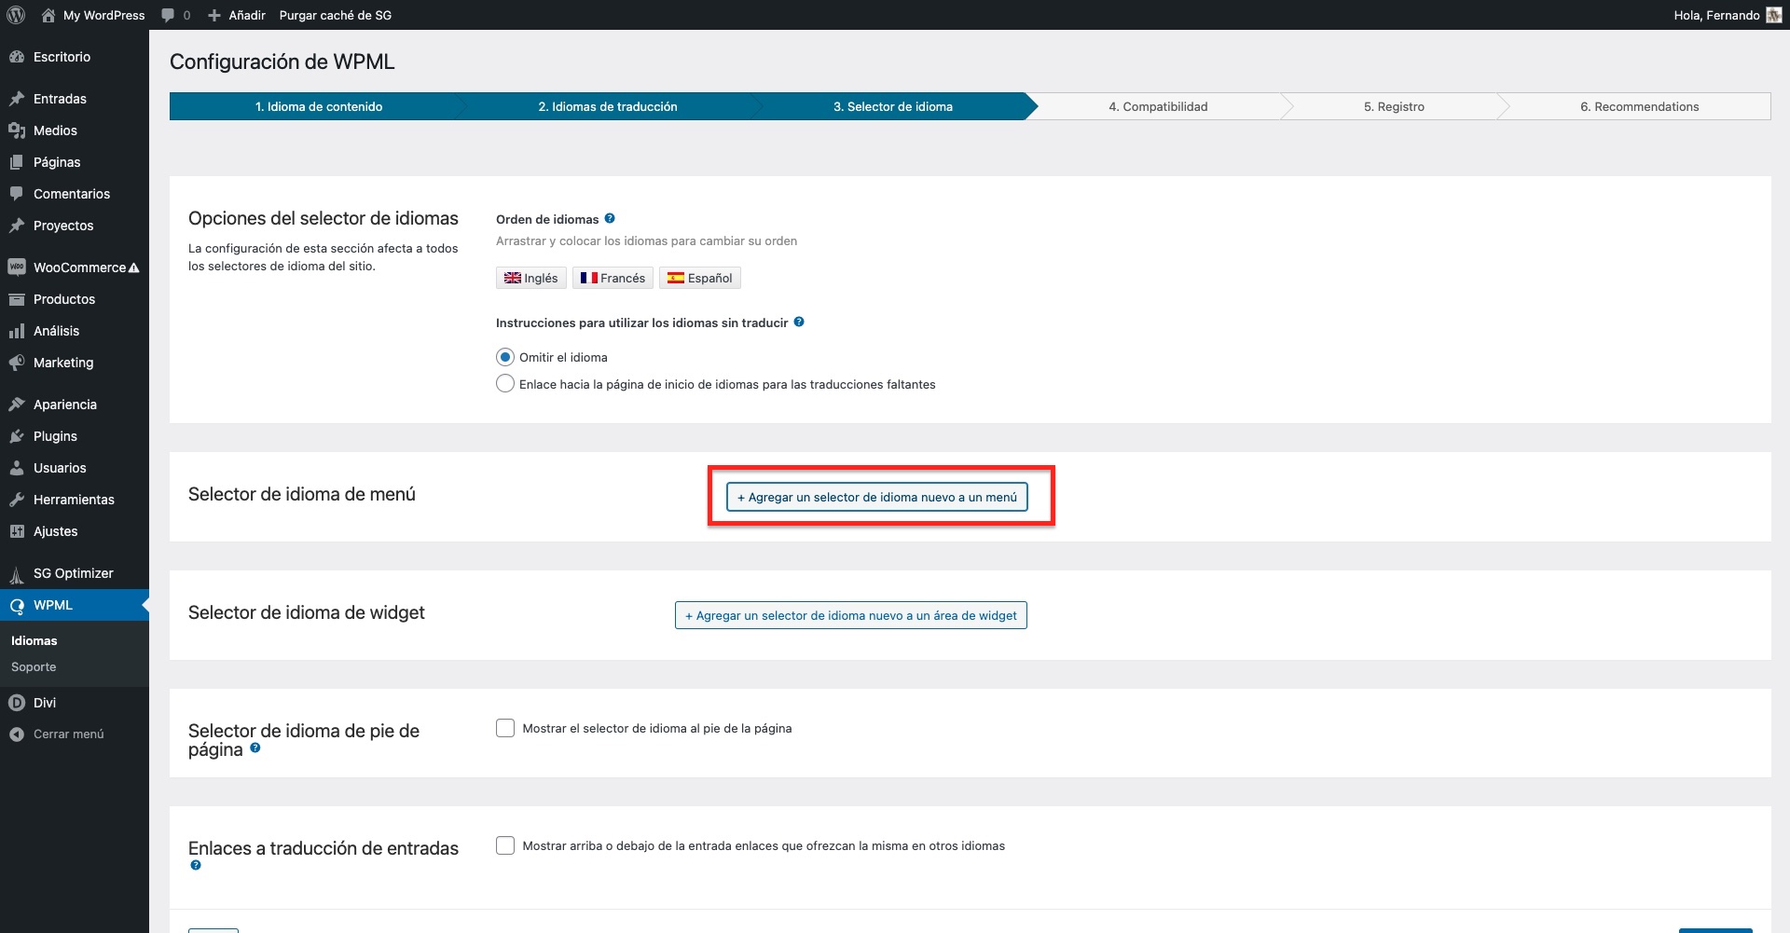1790x933 pixels.
Task: Add a language switcher to widget area
Action: coord(850,615)
